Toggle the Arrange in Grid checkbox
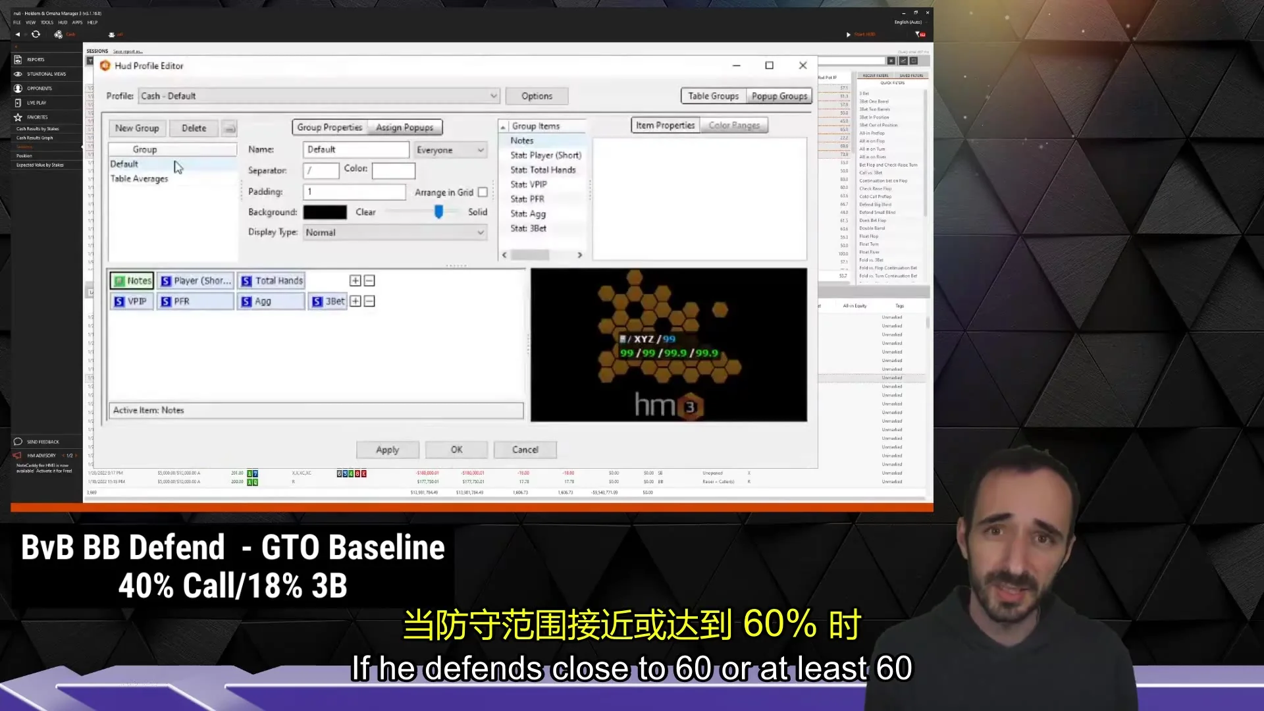Viewport: 1264px width, 711px height. coord(483,192)
